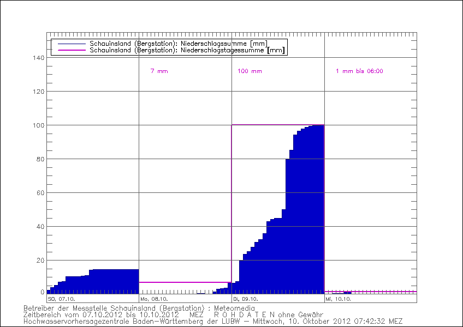Click the magenta line sample in legend
Image resolution: width=463 pixels, height=327 pixels.
tap(70, 50)
